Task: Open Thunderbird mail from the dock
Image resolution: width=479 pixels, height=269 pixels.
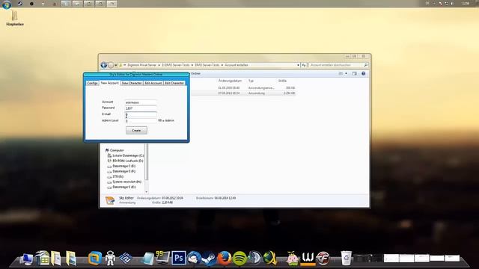Action: pos(194,258)
